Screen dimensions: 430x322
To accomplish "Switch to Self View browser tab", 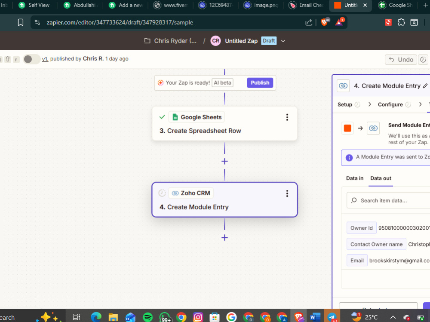I will [x=34, y=5].
